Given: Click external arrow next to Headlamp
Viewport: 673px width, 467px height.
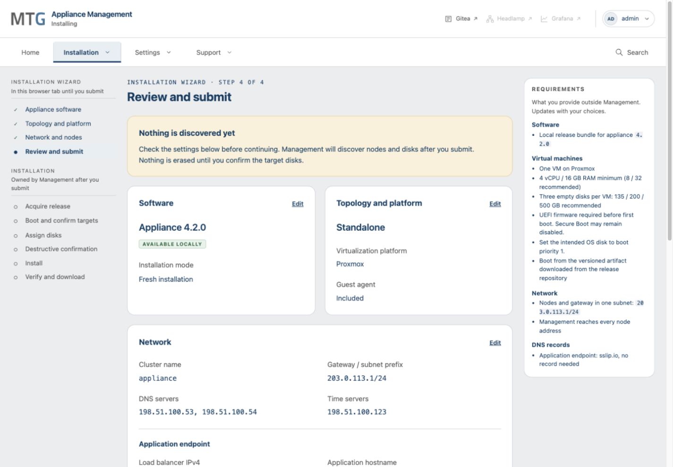Looking at the screenshot, I should 530,19.
